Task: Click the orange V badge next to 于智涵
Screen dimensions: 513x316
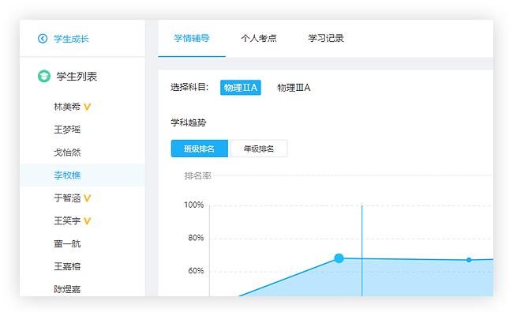Action: 88,198
